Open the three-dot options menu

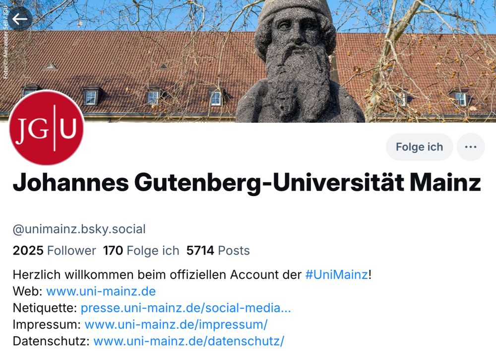point(470,147)
